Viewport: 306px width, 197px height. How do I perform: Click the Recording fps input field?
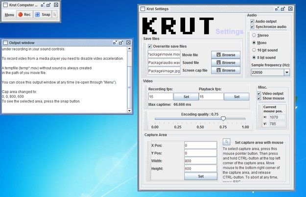pos(161,97)
